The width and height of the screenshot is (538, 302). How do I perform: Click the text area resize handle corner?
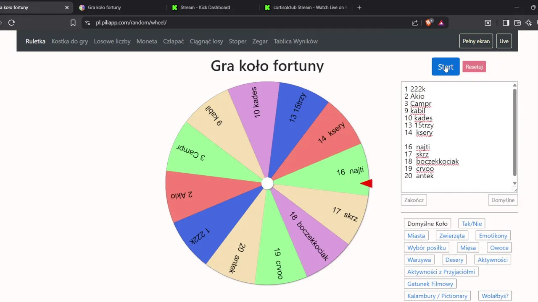515,190
